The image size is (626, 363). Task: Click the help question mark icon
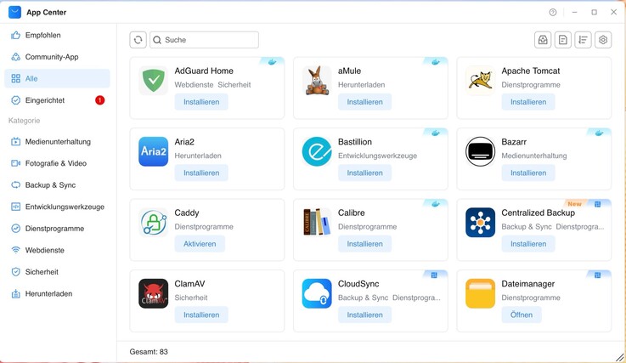(x=553, y=13)
